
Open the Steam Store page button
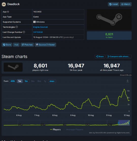pyautogui.click(x=7, y=45)
